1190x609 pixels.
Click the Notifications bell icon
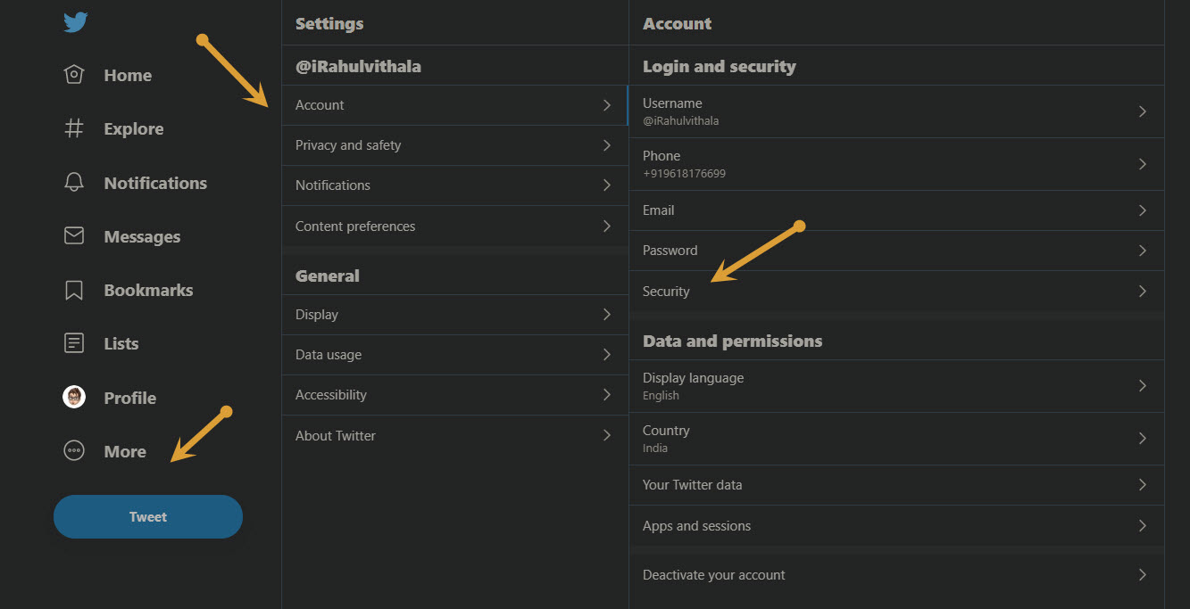point(74,183)
